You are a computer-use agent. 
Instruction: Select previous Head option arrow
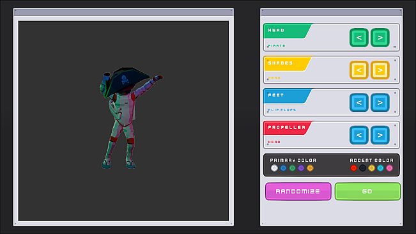(358, 38)
